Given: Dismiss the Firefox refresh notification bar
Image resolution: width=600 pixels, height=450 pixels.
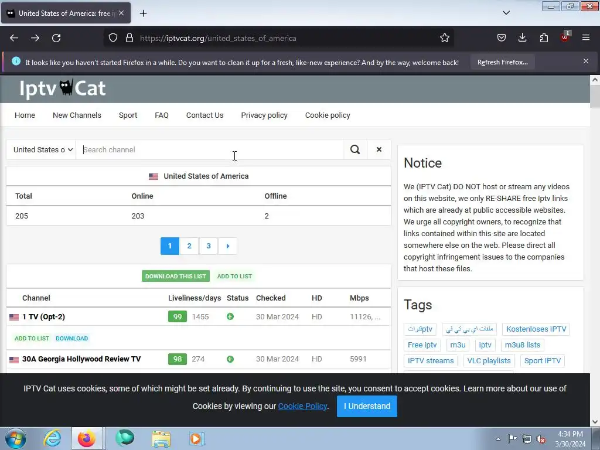Looking at the screenshot, I should [x=586, y=61].
